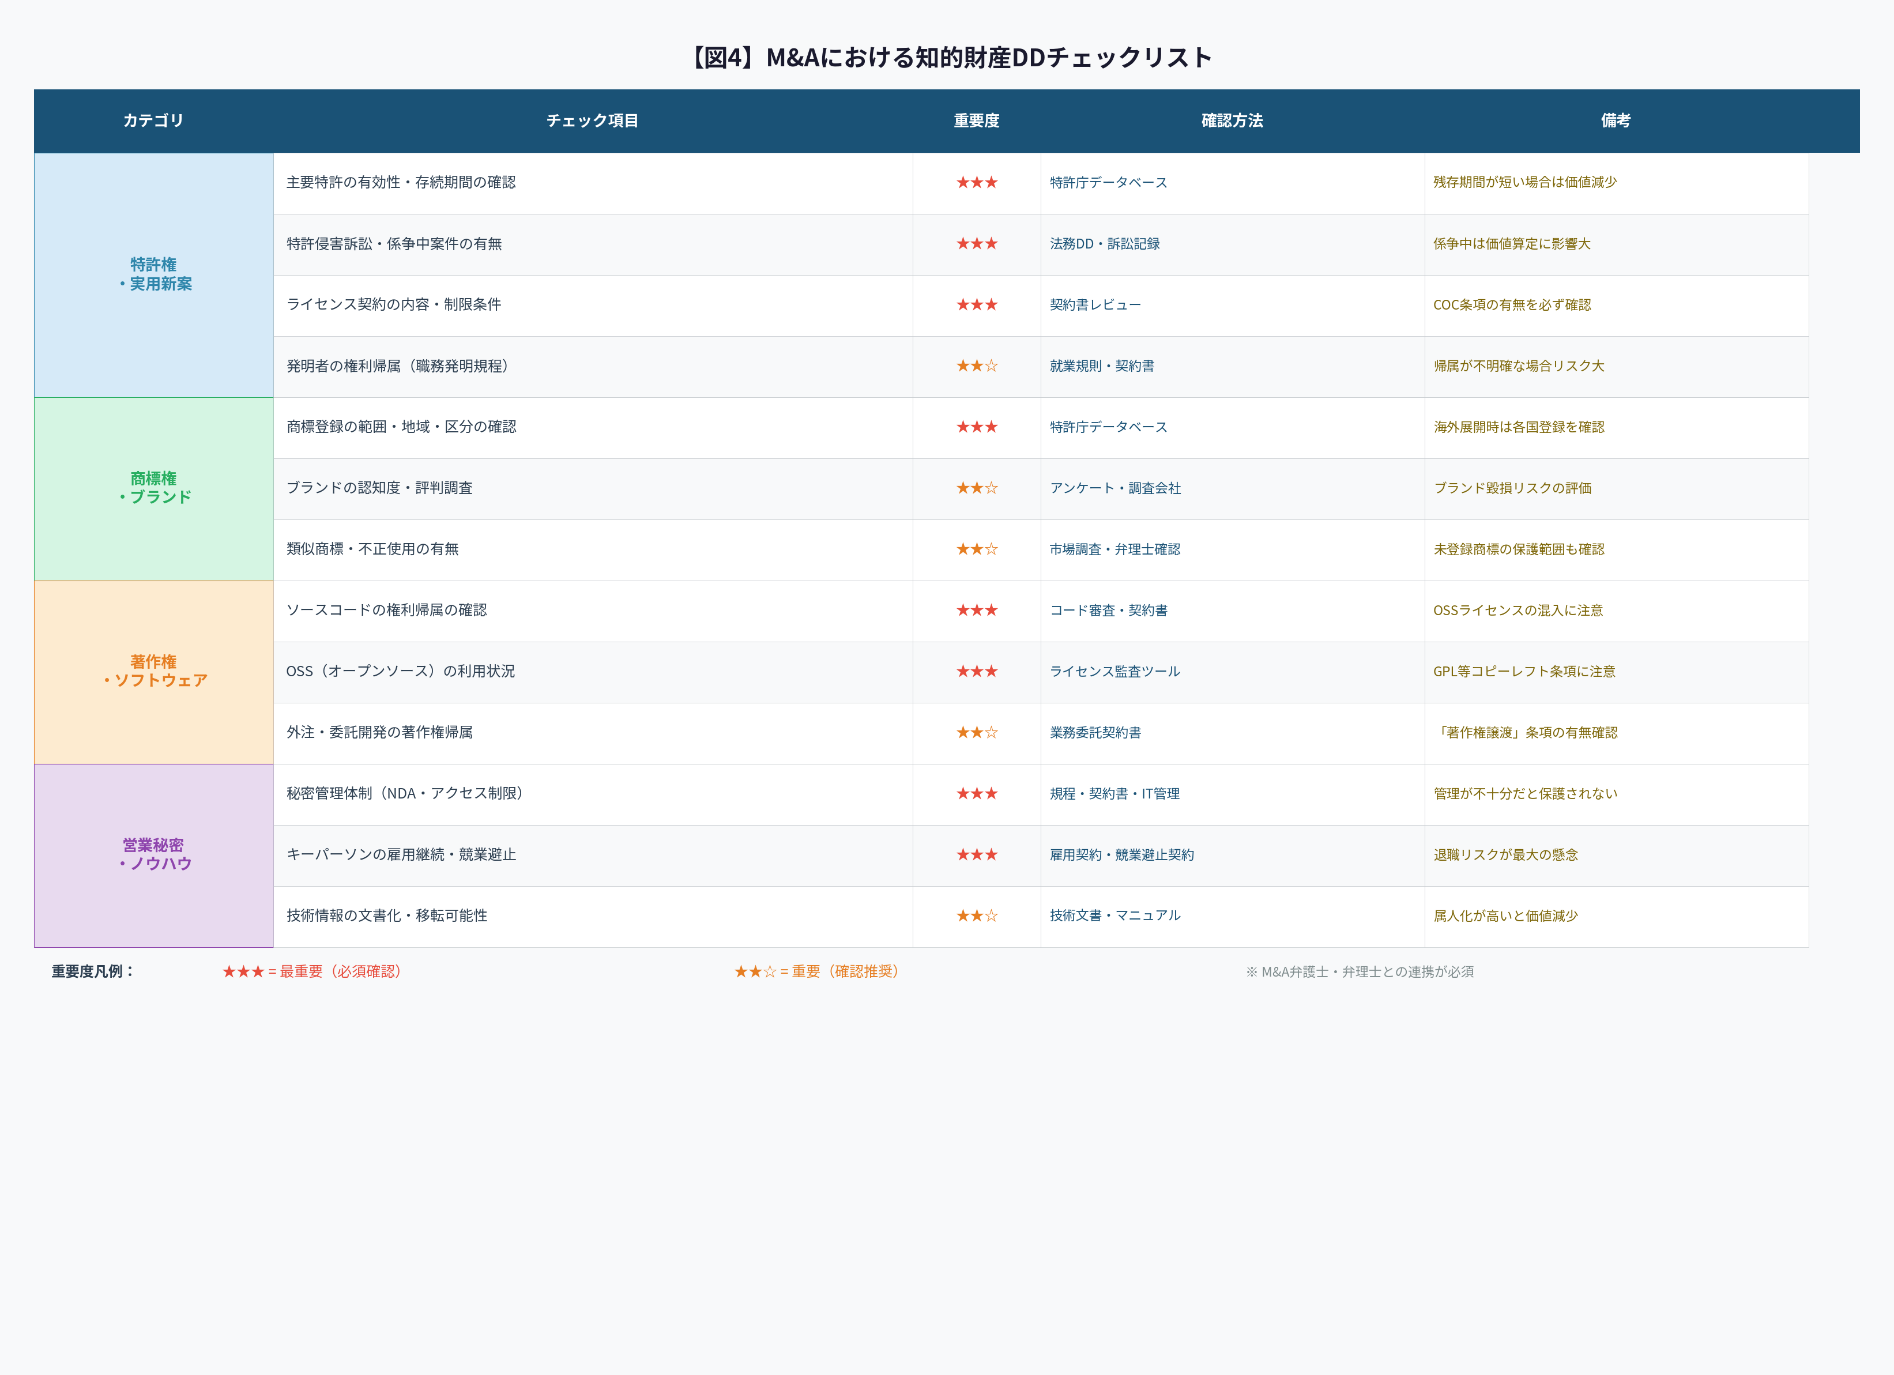
Task: Click ブランド毀損リスクの評価 note
Action: click(1512, 488)
